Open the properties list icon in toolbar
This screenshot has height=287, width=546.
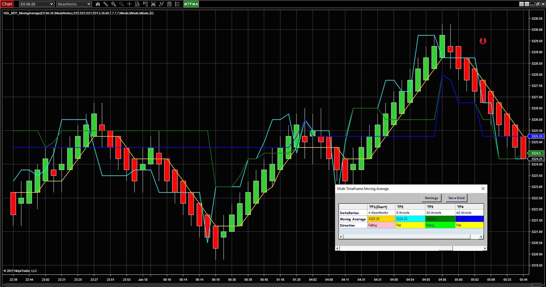pos(177,4)
